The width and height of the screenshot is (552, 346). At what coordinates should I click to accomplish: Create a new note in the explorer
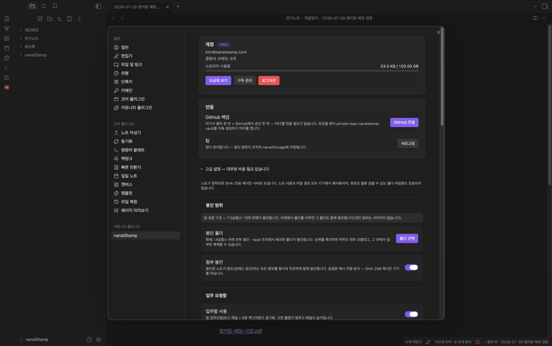(40, 19)
